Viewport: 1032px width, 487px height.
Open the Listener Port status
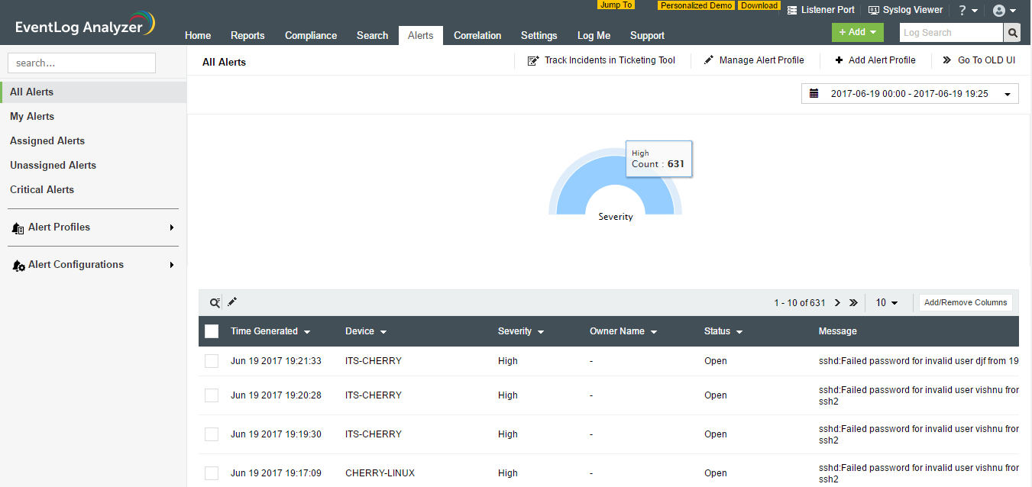point(821,10)
